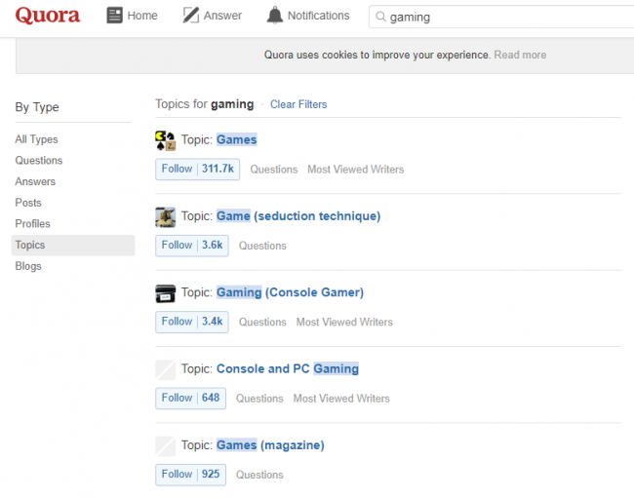Viewport: 634px width, 498px height.
Task: Open the Gaming (Console Gamer) topic image
Action: click(x=166, y=293)
